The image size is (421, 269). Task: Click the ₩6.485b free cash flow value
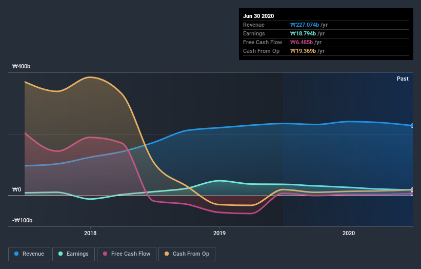click(x=302, y=42)
